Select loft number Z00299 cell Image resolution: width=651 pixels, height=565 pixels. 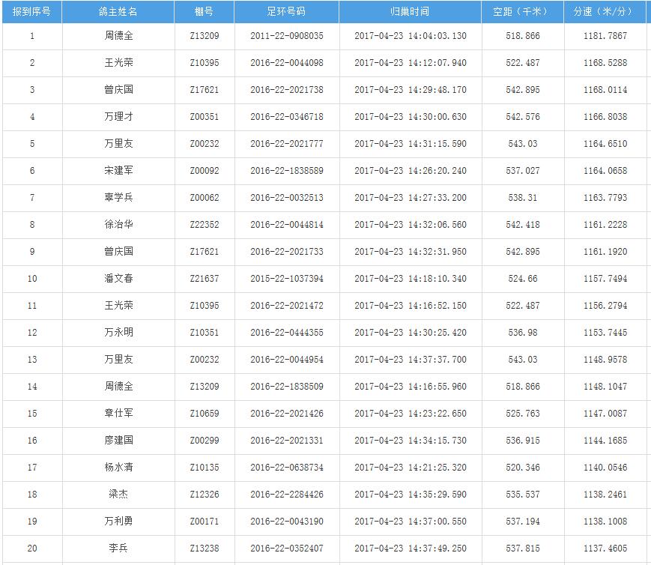tap(205, 441)
